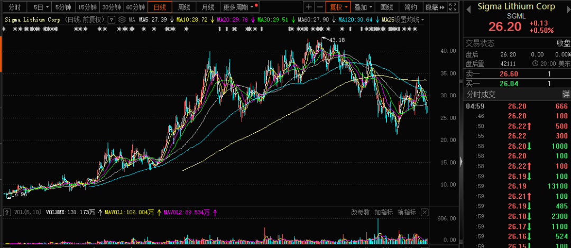The height and width of the screenshot is (248, 571).
Task: Select the 60分钟 period tab
Action: [135, 7]
